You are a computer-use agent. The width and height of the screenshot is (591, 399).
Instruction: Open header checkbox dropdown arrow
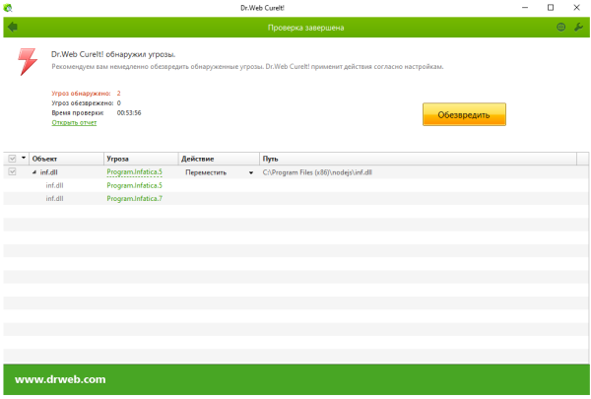24,158
